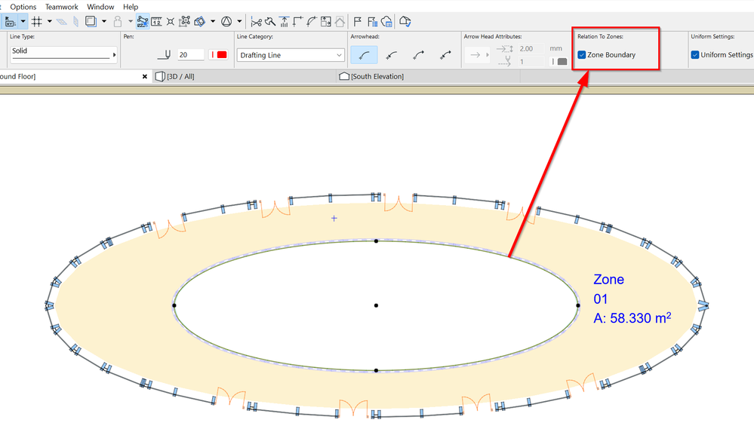Open the Drafting Line category dropdown
The width and height of the screenshot is (754, 432).
click(x=291, y=55)
